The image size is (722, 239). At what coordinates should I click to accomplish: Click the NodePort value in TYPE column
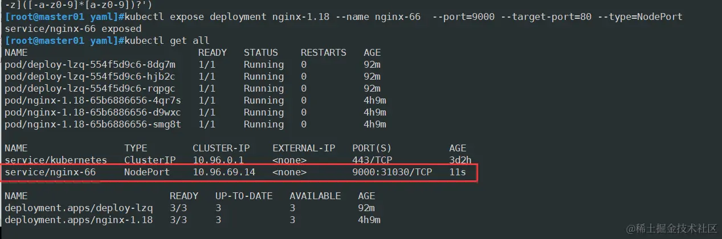pyautogui.click(x=147, y=172)
